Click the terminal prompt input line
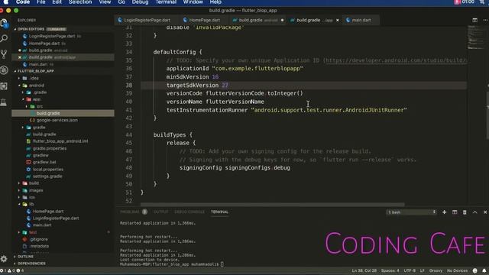 click(171, 264)
